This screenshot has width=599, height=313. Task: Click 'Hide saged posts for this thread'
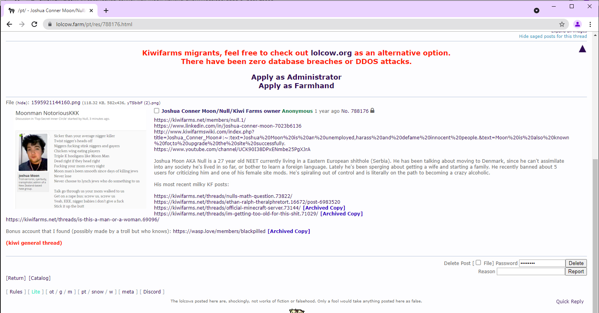553,36
